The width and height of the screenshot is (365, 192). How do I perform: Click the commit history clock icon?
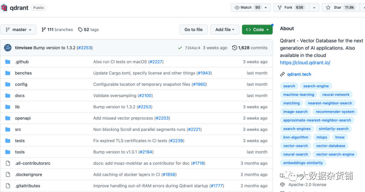235,48
